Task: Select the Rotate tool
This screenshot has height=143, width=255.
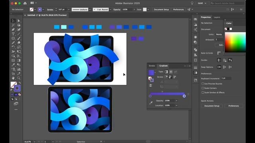Action: click(x=13, y=47)
